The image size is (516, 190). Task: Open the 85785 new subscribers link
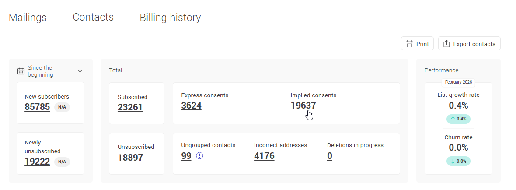(37, 107)
